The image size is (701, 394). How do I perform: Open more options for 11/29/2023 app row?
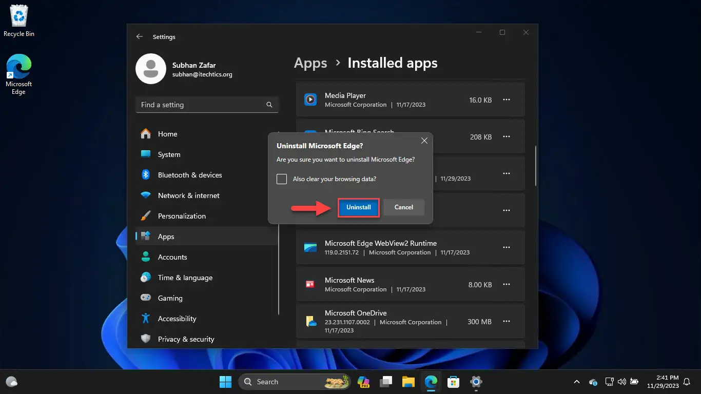[x=507, y=173]
